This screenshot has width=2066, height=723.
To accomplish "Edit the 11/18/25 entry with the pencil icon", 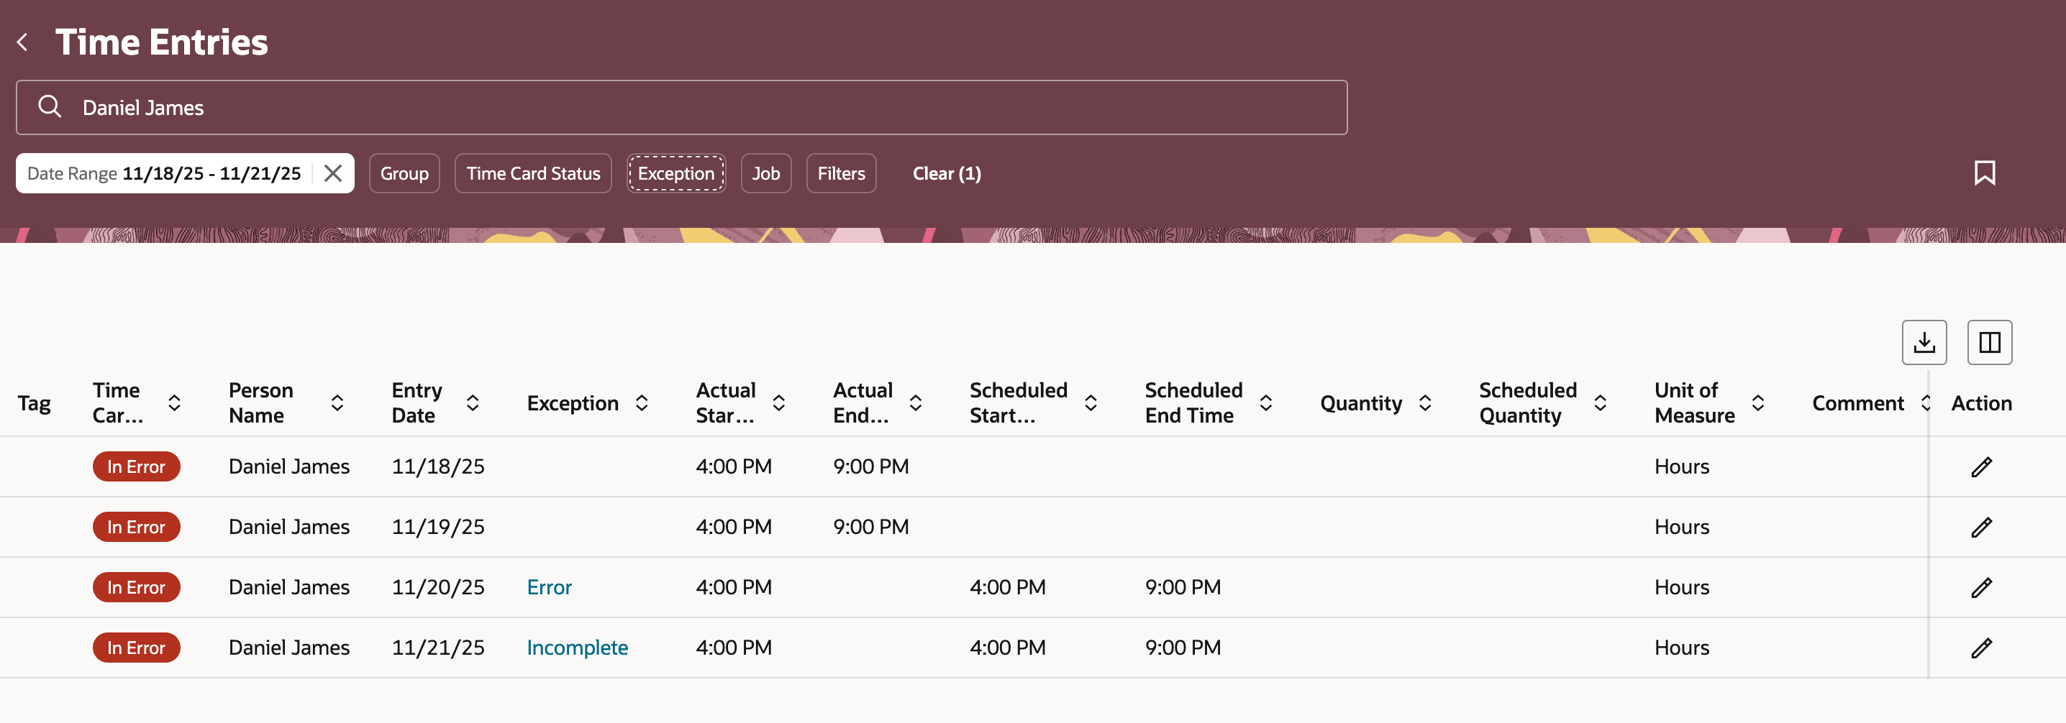I will click(x=1983, y=466).
